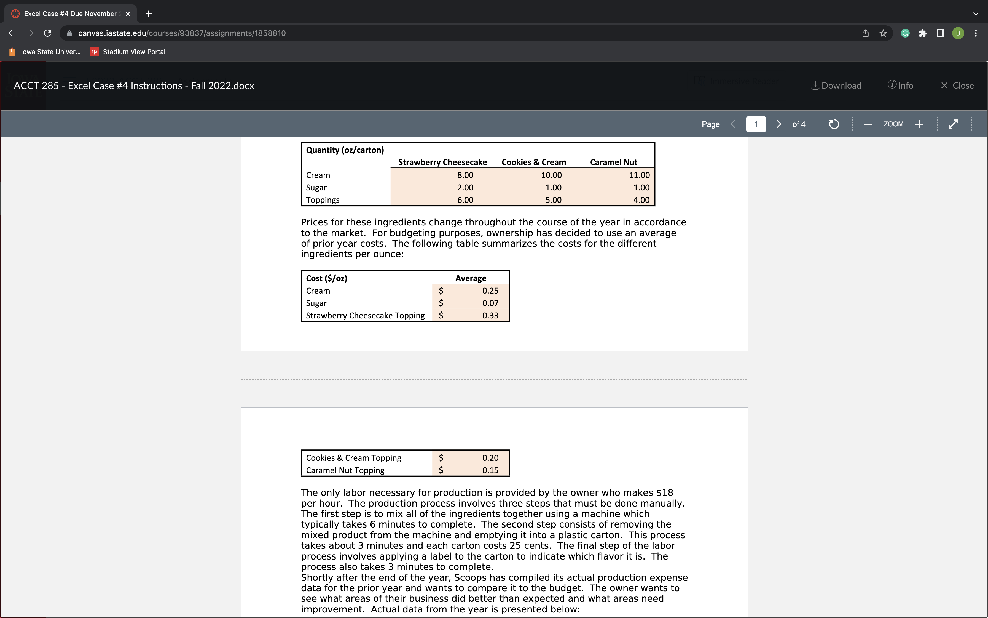The width and height of the screenshot is (988, 618).
Task: Go back using browser back arrow
Action: pos(12,33)
